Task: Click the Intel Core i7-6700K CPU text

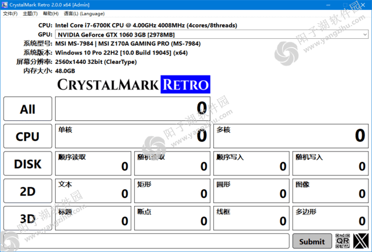Action: 146,26
